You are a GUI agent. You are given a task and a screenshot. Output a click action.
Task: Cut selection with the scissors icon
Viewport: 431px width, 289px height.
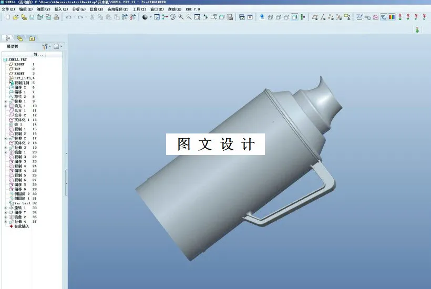click(92, 17)
